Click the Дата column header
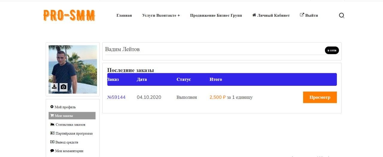 [x=142, y=80]
